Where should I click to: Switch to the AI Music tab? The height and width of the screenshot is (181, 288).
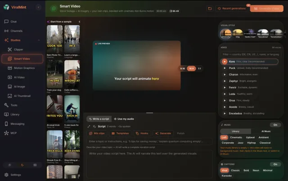pos(266,131)
